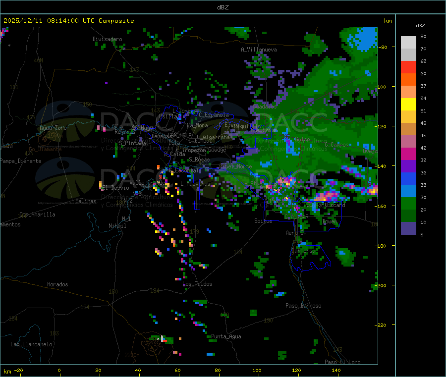Click the Goudge place name

tap(218, 150)
